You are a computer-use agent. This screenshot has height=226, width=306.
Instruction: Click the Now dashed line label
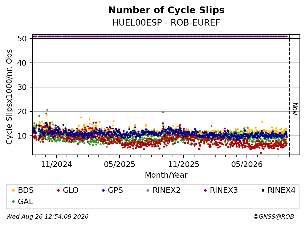pos(295,109)
